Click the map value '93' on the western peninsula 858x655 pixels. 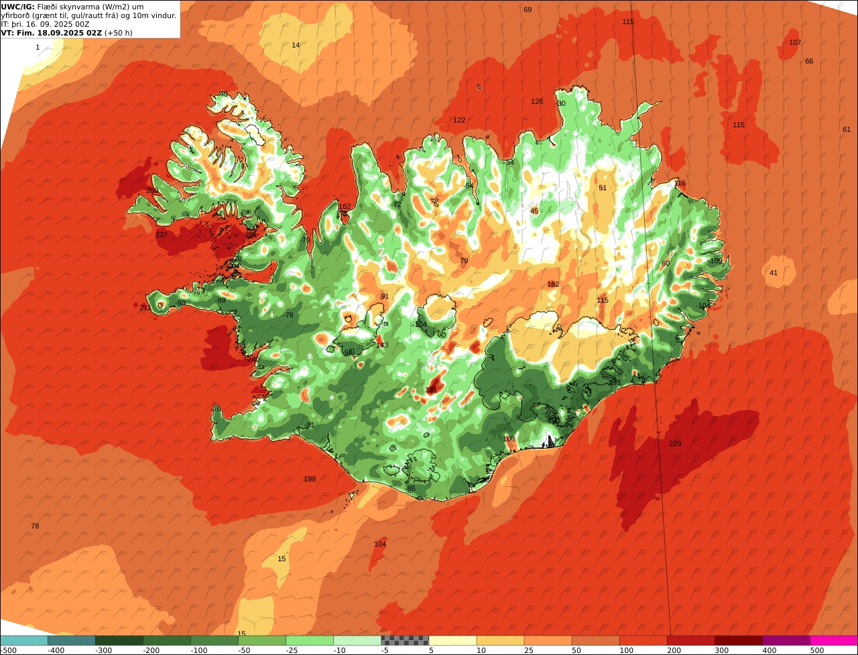(181, 303)
